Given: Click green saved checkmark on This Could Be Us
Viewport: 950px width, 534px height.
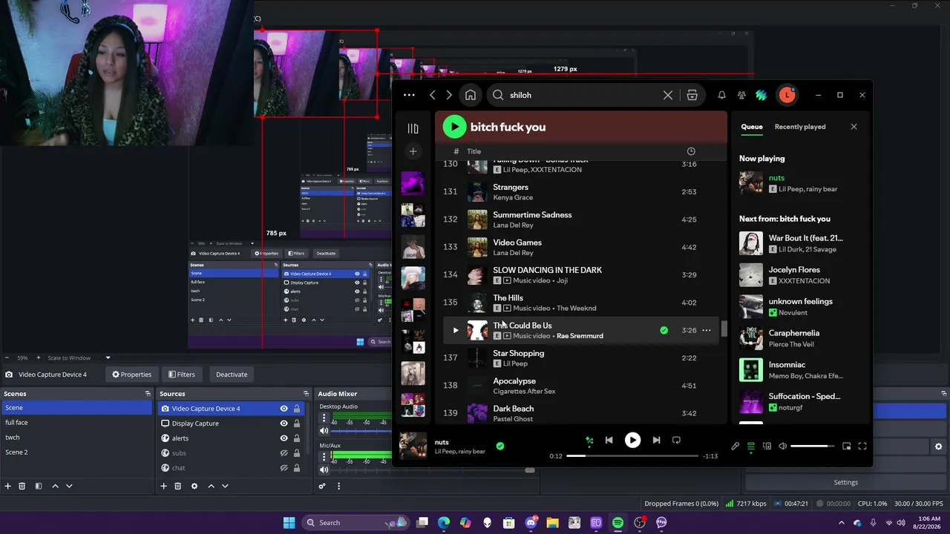Looking at the screenshot, I should point(664,330).
